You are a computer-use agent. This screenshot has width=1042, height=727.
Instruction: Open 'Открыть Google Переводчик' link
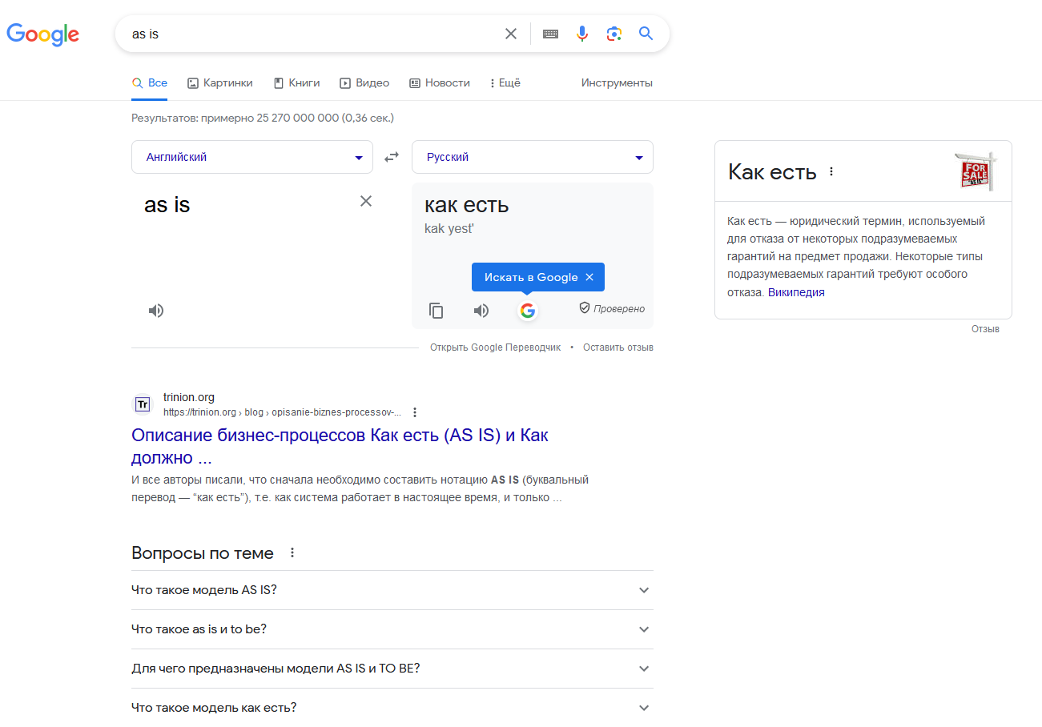[495, 347]
